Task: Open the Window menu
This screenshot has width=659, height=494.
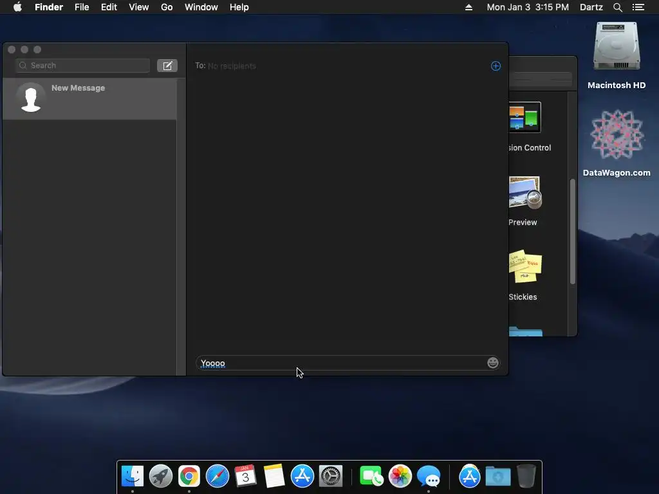Action: point(201,7)
